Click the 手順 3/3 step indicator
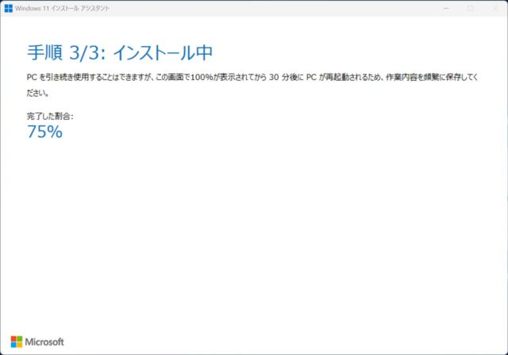This screenshot has width=508, height=355. coord(63,53)
